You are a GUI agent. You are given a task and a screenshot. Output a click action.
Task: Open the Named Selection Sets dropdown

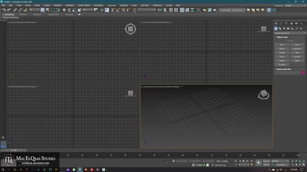click(x=147, y=10)
